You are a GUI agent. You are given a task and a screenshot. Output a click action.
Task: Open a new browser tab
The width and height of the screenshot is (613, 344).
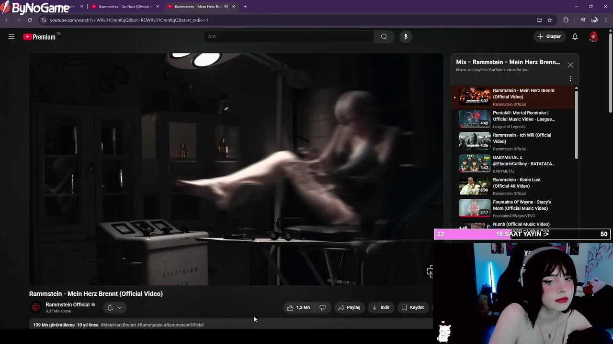tap(245, 7)
